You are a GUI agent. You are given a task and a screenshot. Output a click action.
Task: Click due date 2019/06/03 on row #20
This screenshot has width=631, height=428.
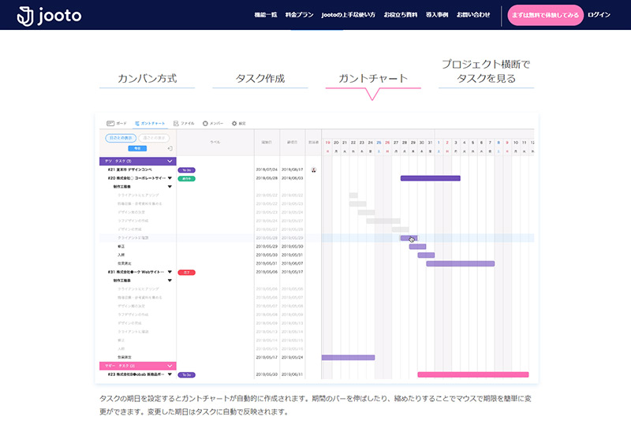(293, 178)
